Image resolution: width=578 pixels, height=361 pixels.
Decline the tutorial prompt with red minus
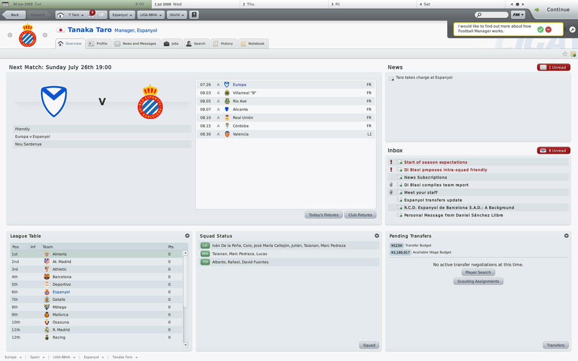pos(548,29)
